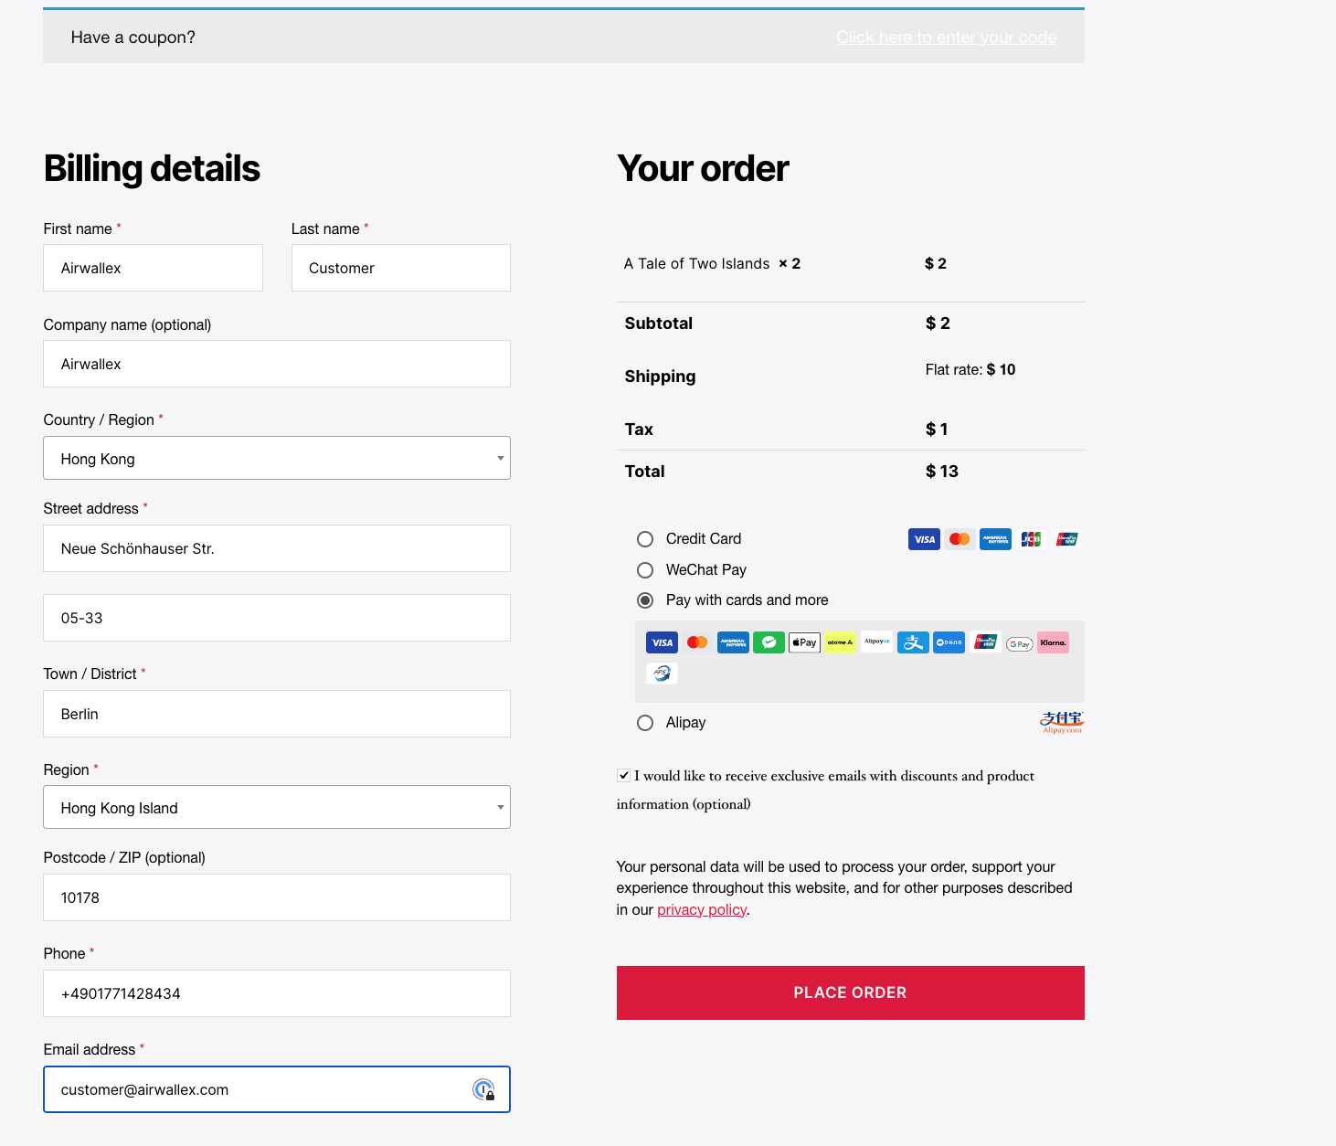This screenshot has width=1336, height=1146.
Task: Click the PLACE ORDER button
Action: [x=850, y=992]
